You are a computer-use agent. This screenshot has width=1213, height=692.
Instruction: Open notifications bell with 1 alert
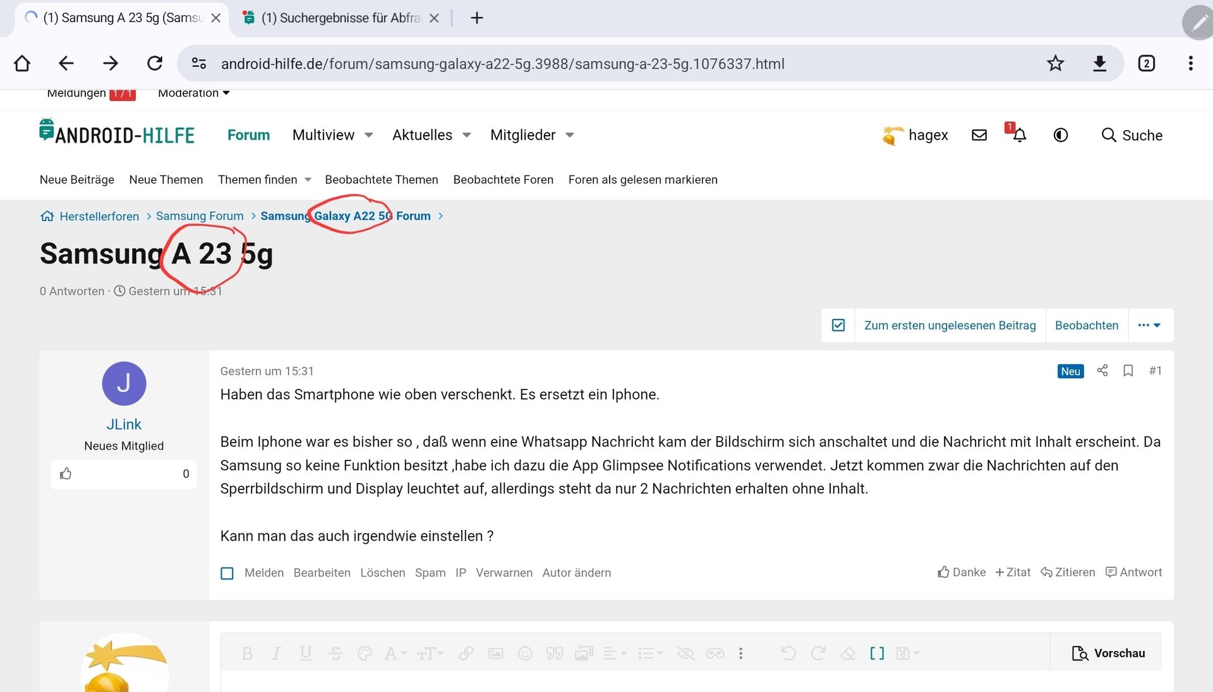click(1019, 135)
